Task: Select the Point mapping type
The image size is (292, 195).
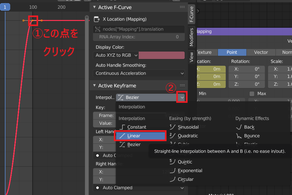Action: [x=232, y=52]
